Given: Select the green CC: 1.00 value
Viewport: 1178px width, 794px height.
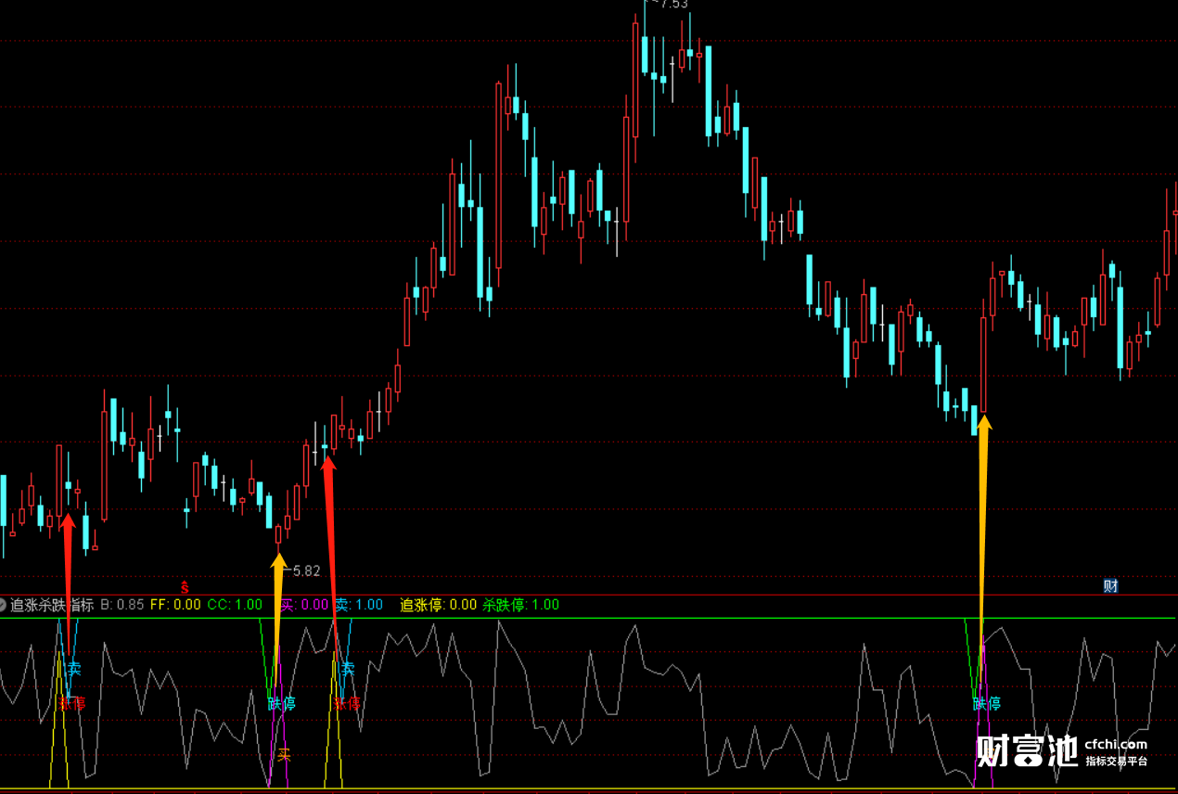Looking at the screenshot, I should [235, 605].
